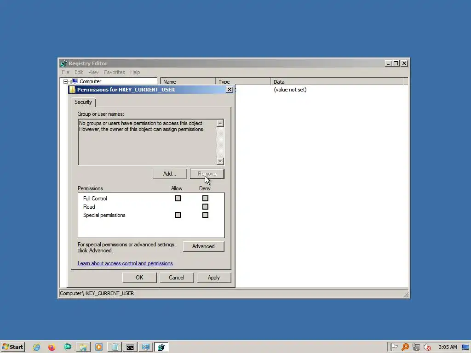Click the Name column header
The height and width of the screenshot is (353, 471).
point(188,82)
